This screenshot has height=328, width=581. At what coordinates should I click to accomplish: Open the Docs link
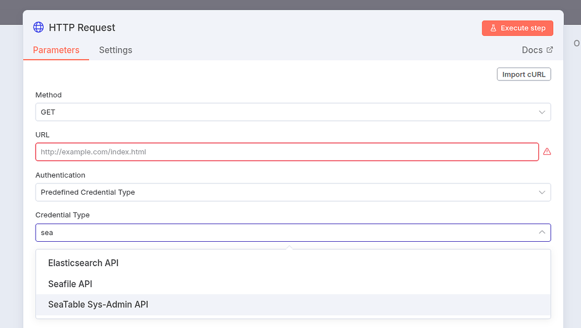[532, 49]
